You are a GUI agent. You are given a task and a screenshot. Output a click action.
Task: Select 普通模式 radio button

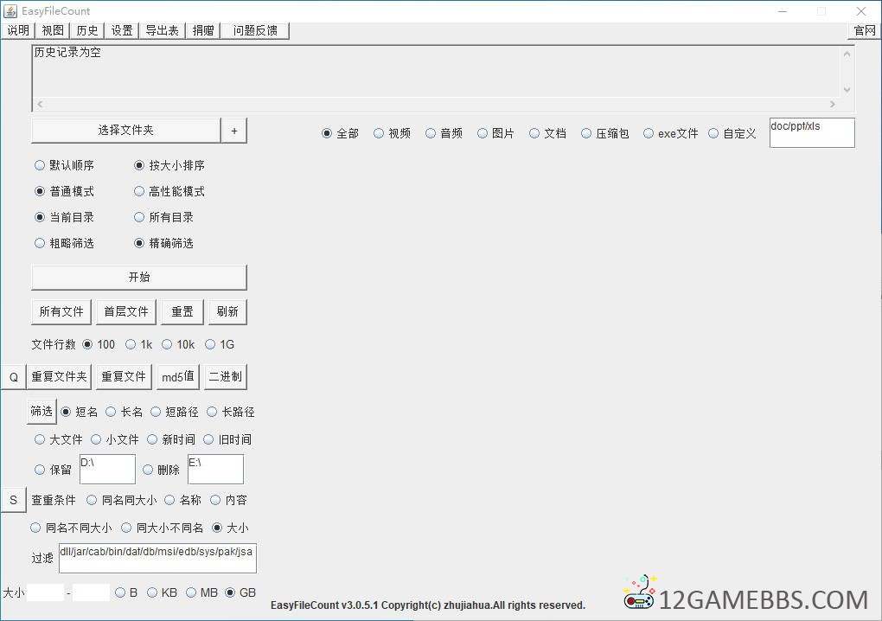point(64,191)
